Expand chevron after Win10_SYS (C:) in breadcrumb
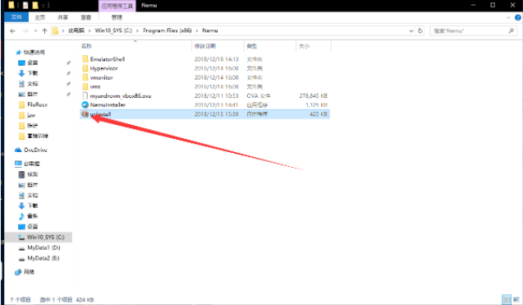This screenshot has width=523, height=305. (x=137, y=30)
